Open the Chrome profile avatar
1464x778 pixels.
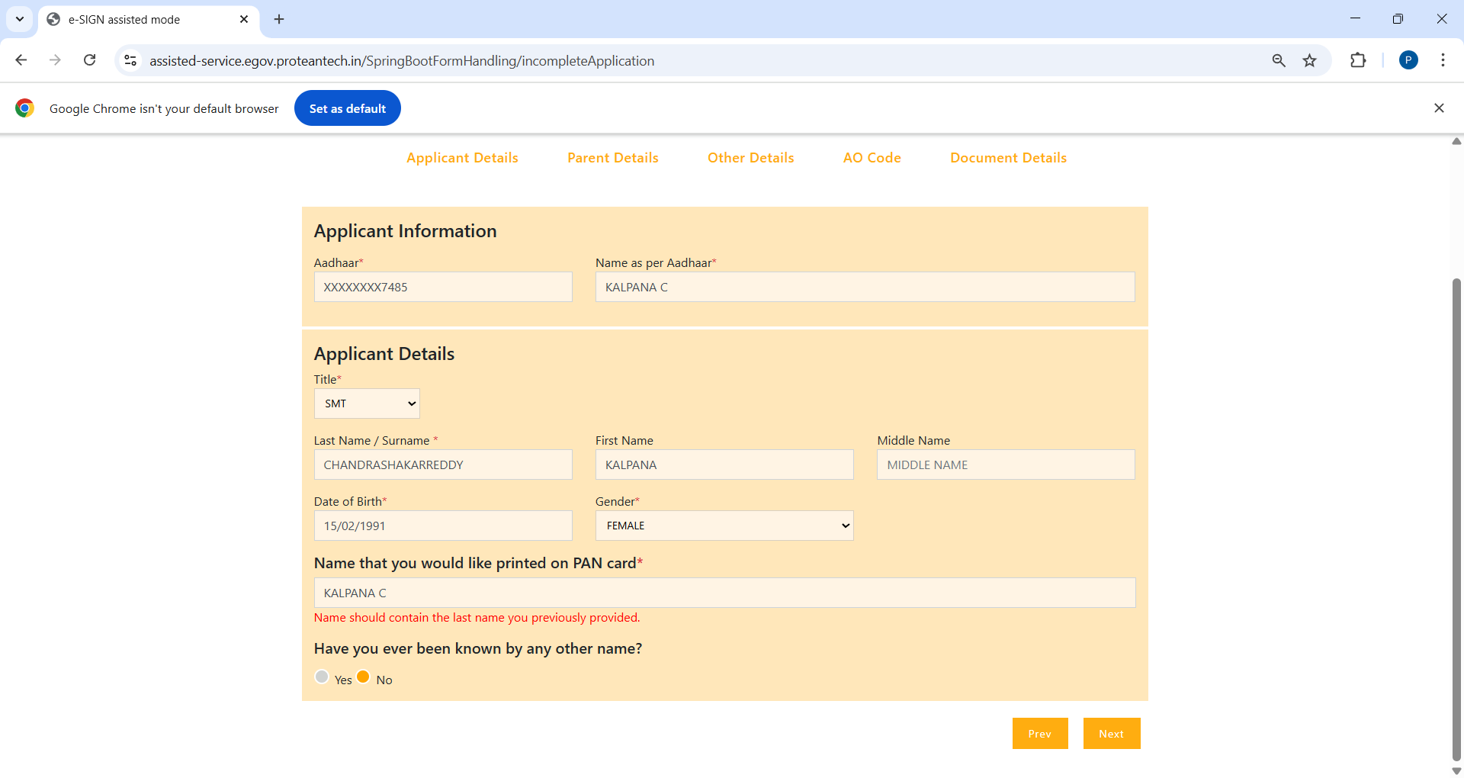click(x=1408, y=60)
